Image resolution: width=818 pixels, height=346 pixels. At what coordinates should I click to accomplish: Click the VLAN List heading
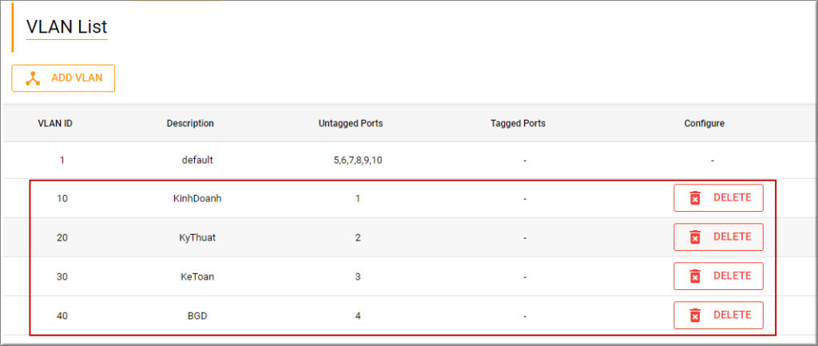[66, 27]
